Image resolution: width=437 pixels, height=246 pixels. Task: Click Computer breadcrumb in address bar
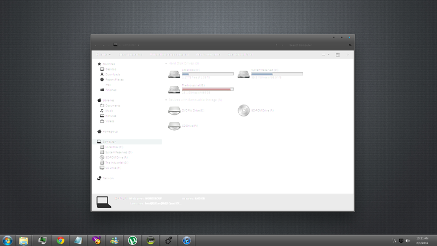coord(129,45)
